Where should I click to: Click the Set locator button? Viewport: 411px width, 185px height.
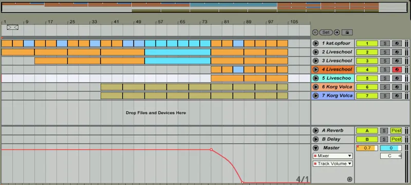(x=326, y=32)
